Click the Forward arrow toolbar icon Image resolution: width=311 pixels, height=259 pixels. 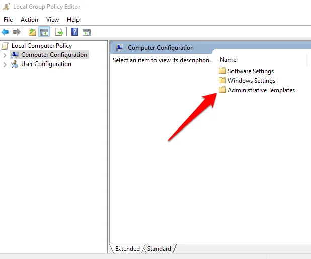click(17, 32)
